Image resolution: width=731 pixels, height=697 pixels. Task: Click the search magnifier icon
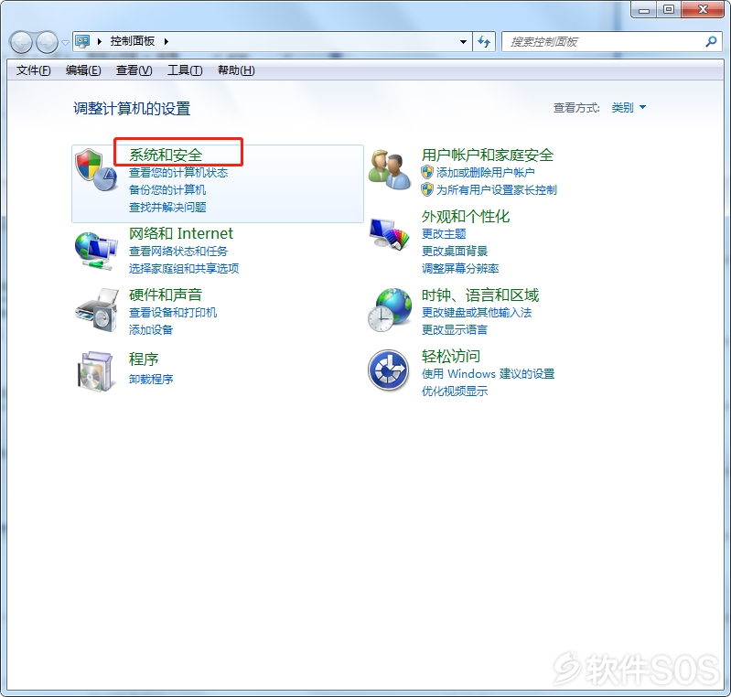(711, 41)
